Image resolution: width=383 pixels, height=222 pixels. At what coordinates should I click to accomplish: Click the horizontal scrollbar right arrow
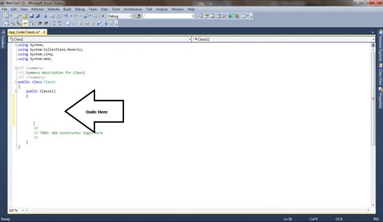tap(368, 210)
